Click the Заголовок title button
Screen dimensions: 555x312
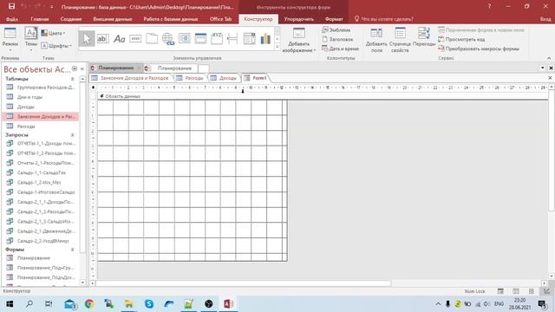[x=337, y=39]
